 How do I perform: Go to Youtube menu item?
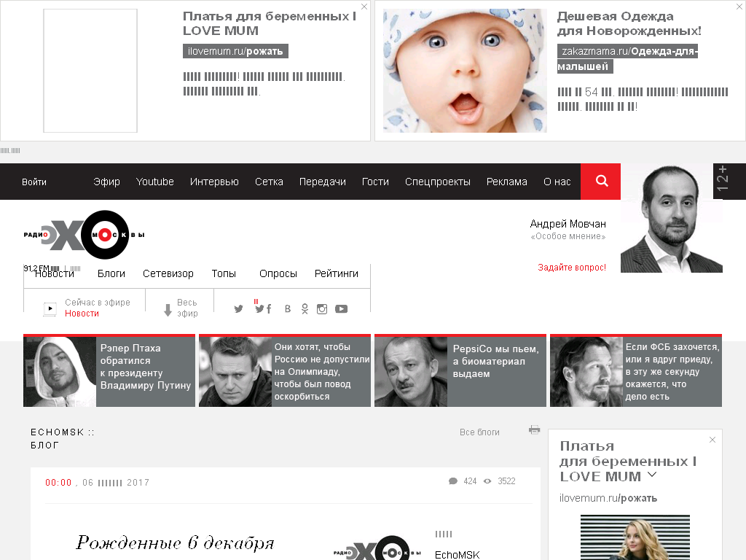click(x=154, y=182)
